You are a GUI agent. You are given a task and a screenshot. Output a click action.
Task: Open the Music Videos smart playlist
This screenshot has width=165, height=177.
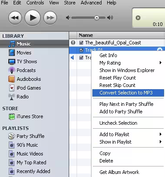point(26,154)
